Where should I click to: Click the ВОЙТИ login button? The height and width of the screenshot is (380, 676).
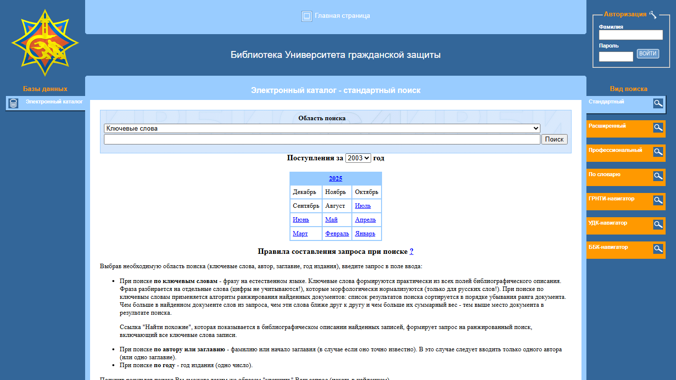(648, 53)
